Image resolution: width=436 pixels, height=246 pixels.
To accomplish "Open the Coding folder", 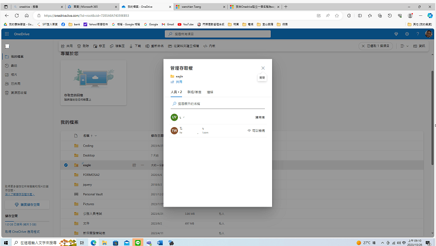I will click(x=88, y=146).
